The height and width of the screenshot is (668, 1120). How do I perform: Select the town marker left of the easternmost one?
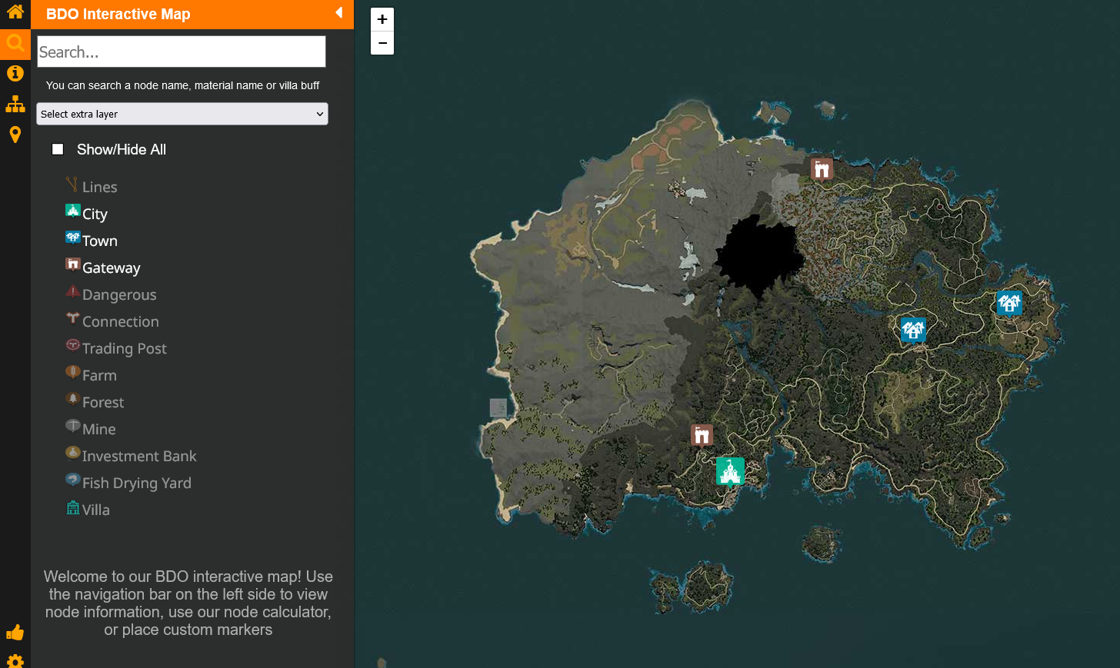pyautogui.click(x=913, y=330)
